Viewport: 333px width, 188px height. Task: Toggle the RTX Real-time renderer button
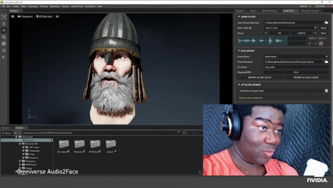click(x=44, y=16)
